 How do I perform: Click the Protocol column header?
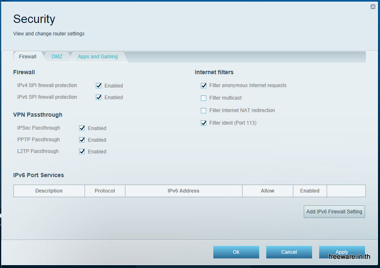click(105, 191)
